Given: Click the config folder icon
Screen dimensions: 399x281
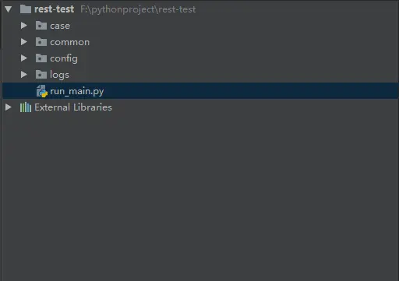Looking at the screenshot, I should click(41, 58).
